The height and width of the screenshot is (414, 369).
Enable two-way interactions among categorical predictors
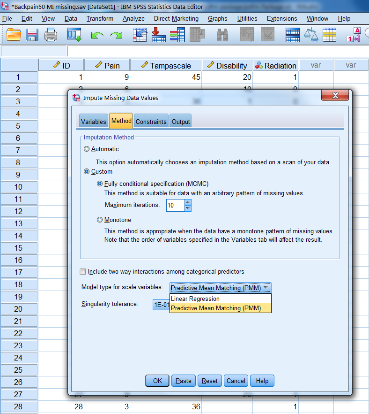click(x=83, y=271)
